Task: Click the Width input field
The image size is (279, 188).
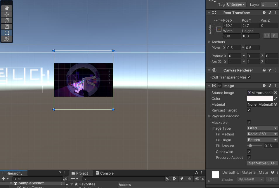Action: pos(232,36)
